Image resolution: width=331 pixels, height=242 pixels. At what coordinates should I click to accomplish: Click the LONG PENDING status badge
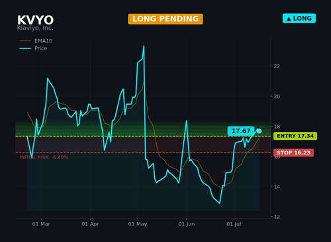pos(165,19)
